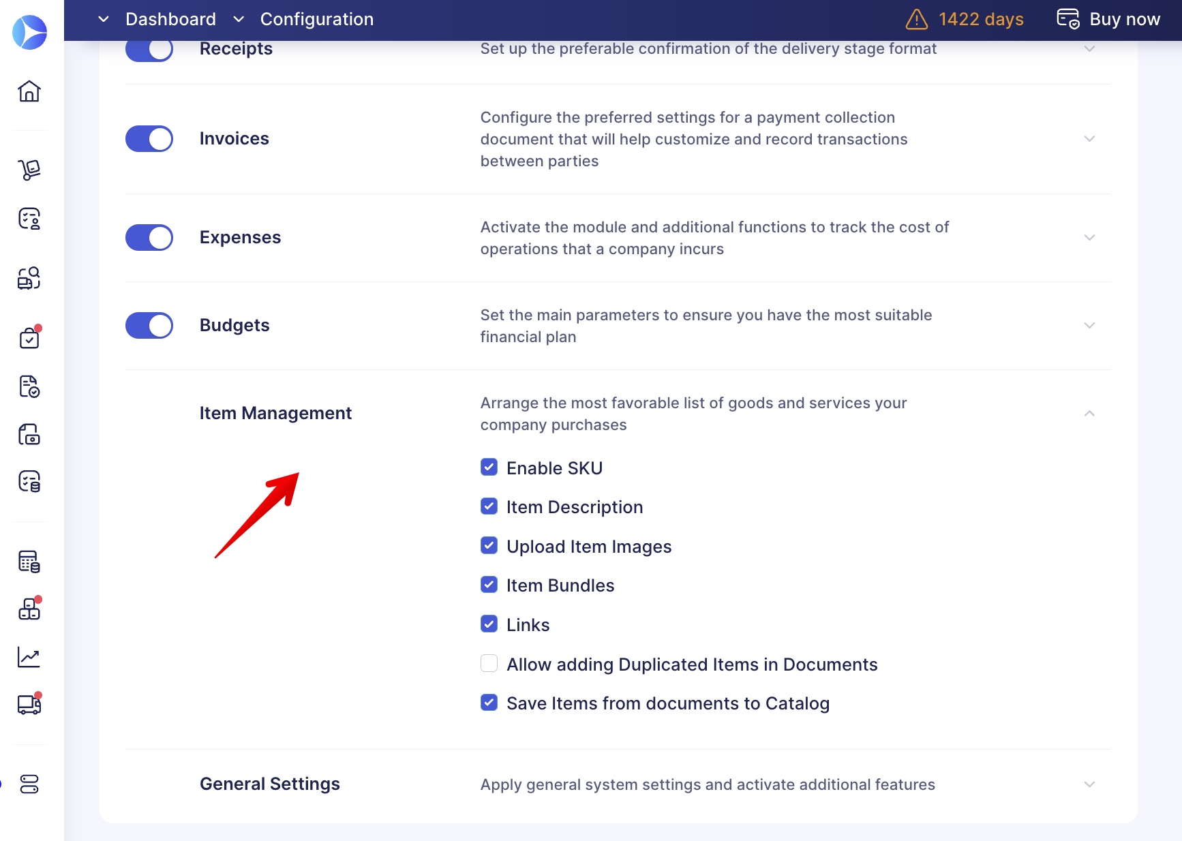Open the Home icon in sidebar
Viewport: 1182px width, 841px height.
[x=29, y=91]
